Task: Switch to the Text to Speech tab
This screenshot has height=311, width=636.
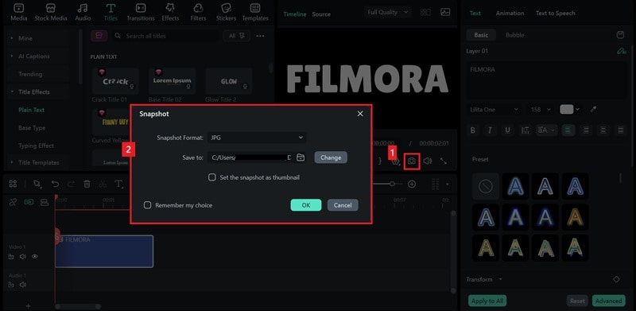Action: point(555,13)
